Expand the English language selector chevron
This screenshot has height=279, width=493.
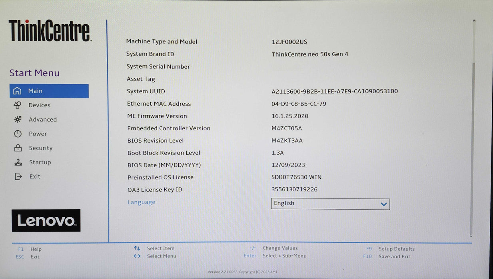pyautogui.click(x=384, y=204)
